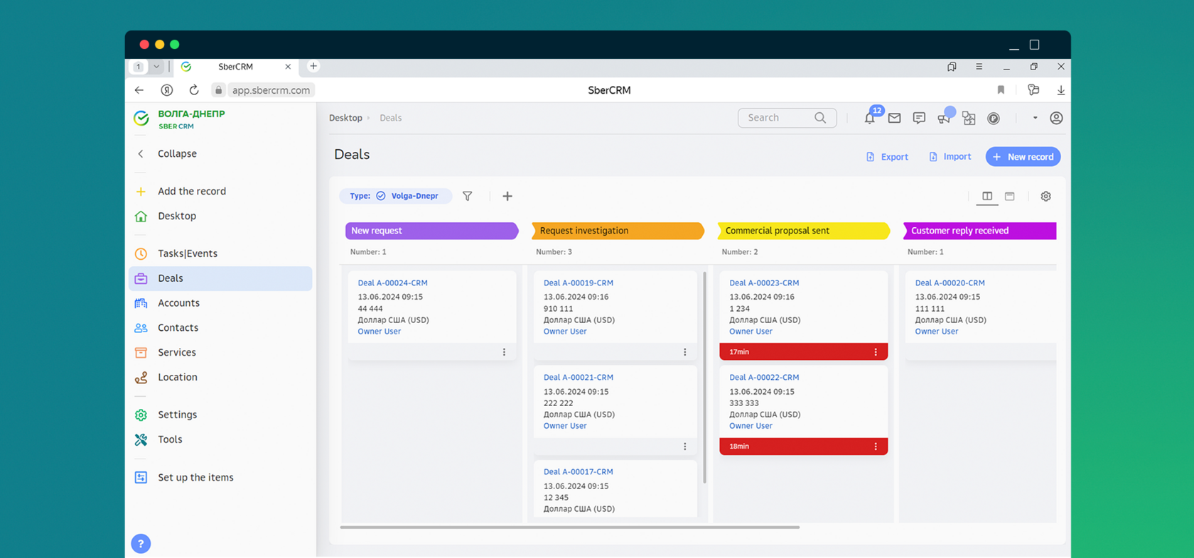Open the mail envelope icon
Screen dimensions: 1194x558
tap(894, 118)
